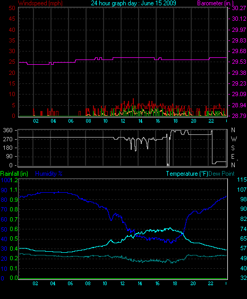The width and height of the screenshot is (247, 299).
Task: Select the 28.94 barometer scale value
Action: [x=239, y=105]
